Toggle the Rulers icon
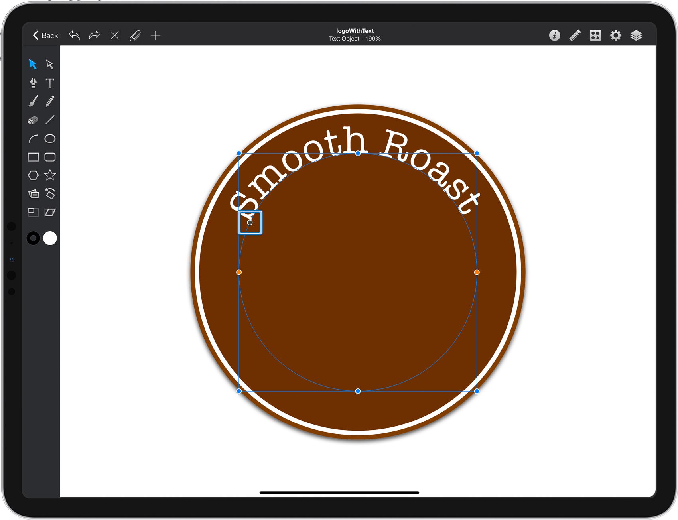 [575, 35]
